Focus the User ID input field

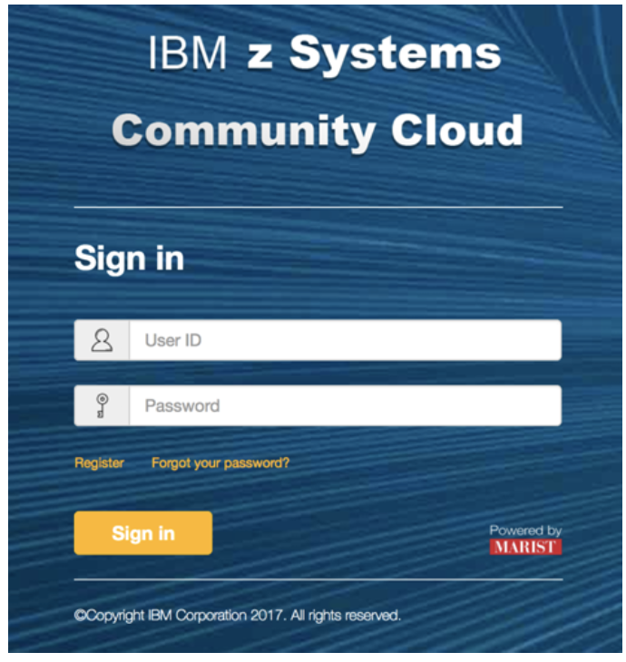[x=345, y=340]
